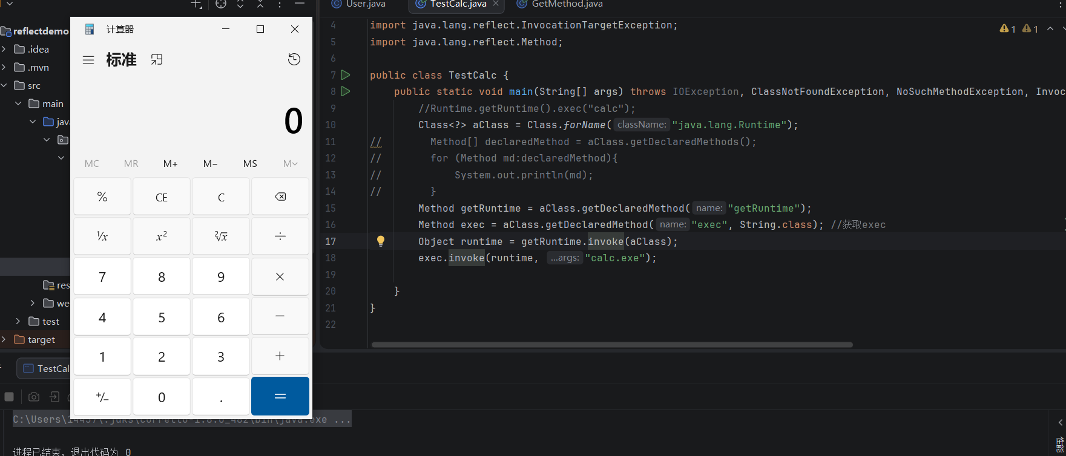
Task: Click Calculator MS memory store
Action: click(x=250, y=163)
